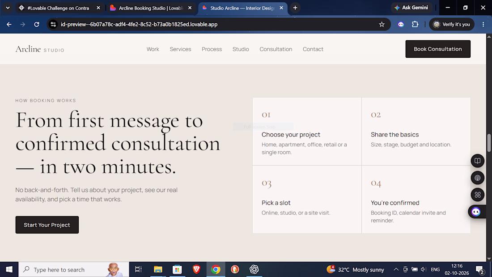Click the Ask Gemini button
This screenshot has height=277, width=492.
pyautogui.click(x=411, y=8)
